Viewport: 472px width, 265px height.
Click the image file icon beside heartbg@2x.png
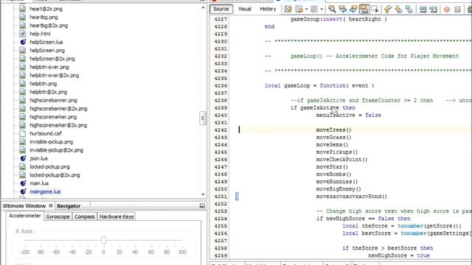23,26
